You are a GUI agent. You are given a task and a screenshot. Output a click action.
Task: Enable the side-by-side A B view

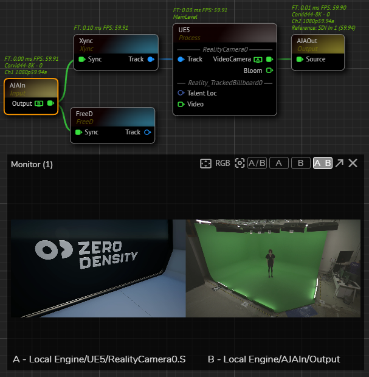pos(322,164)
